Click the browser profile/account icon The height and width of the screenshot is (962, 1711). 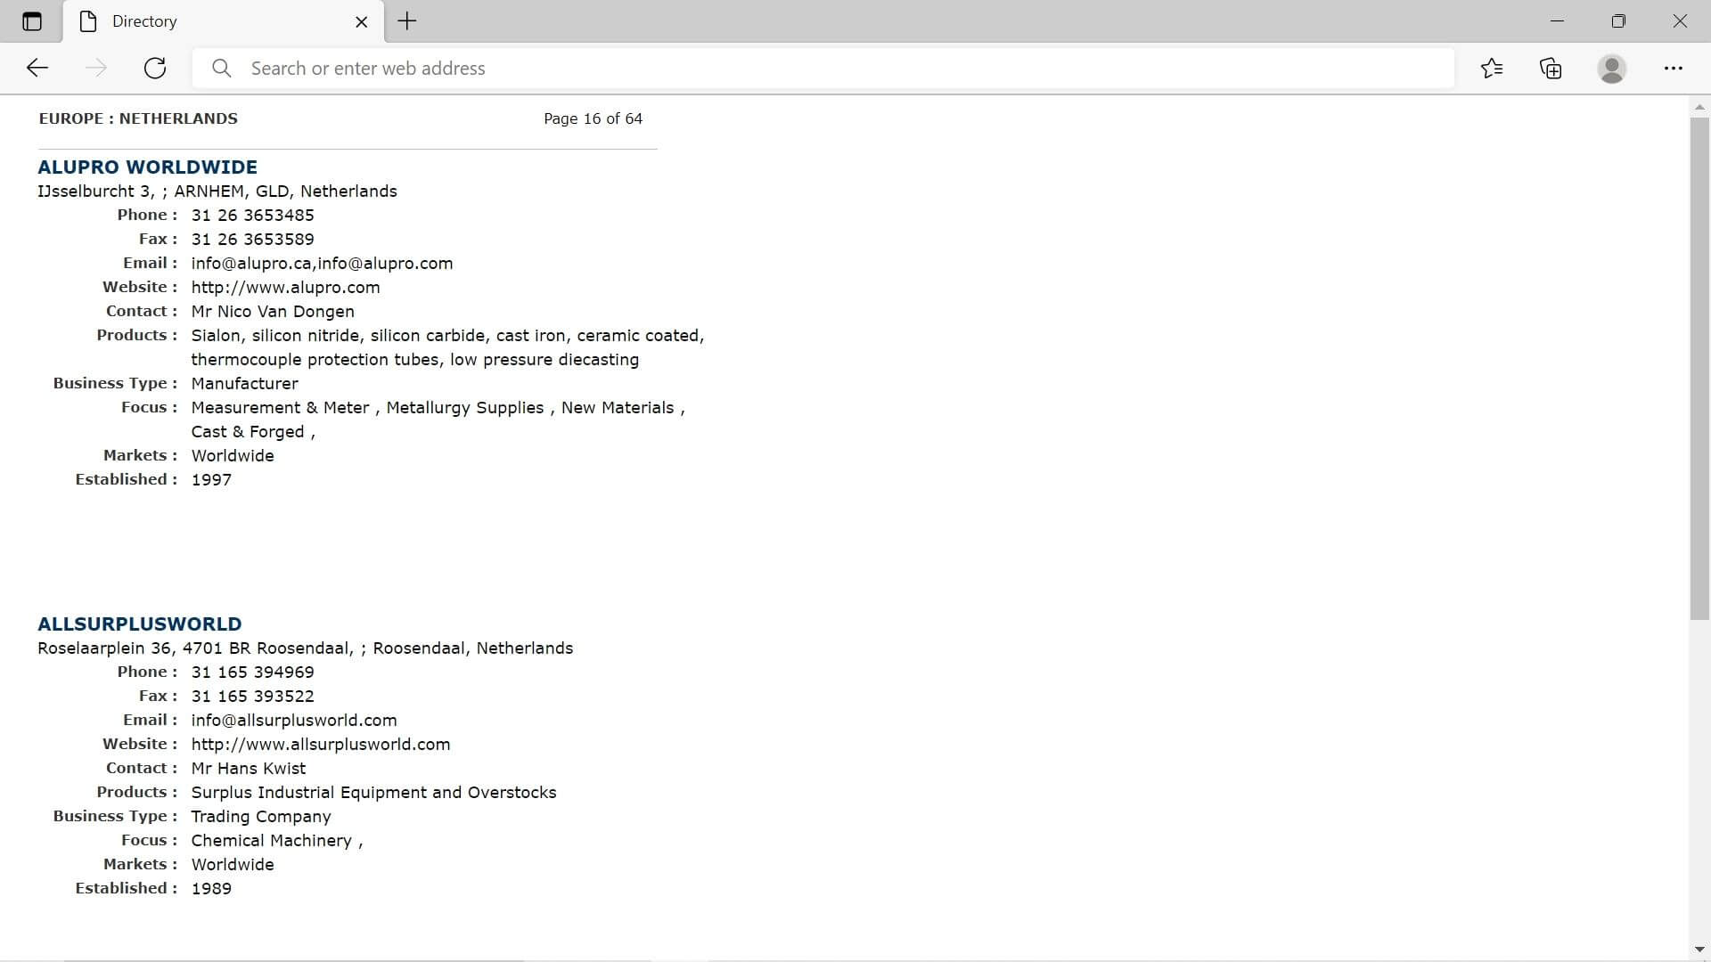pyautogui.click(x=1611, y=68)
